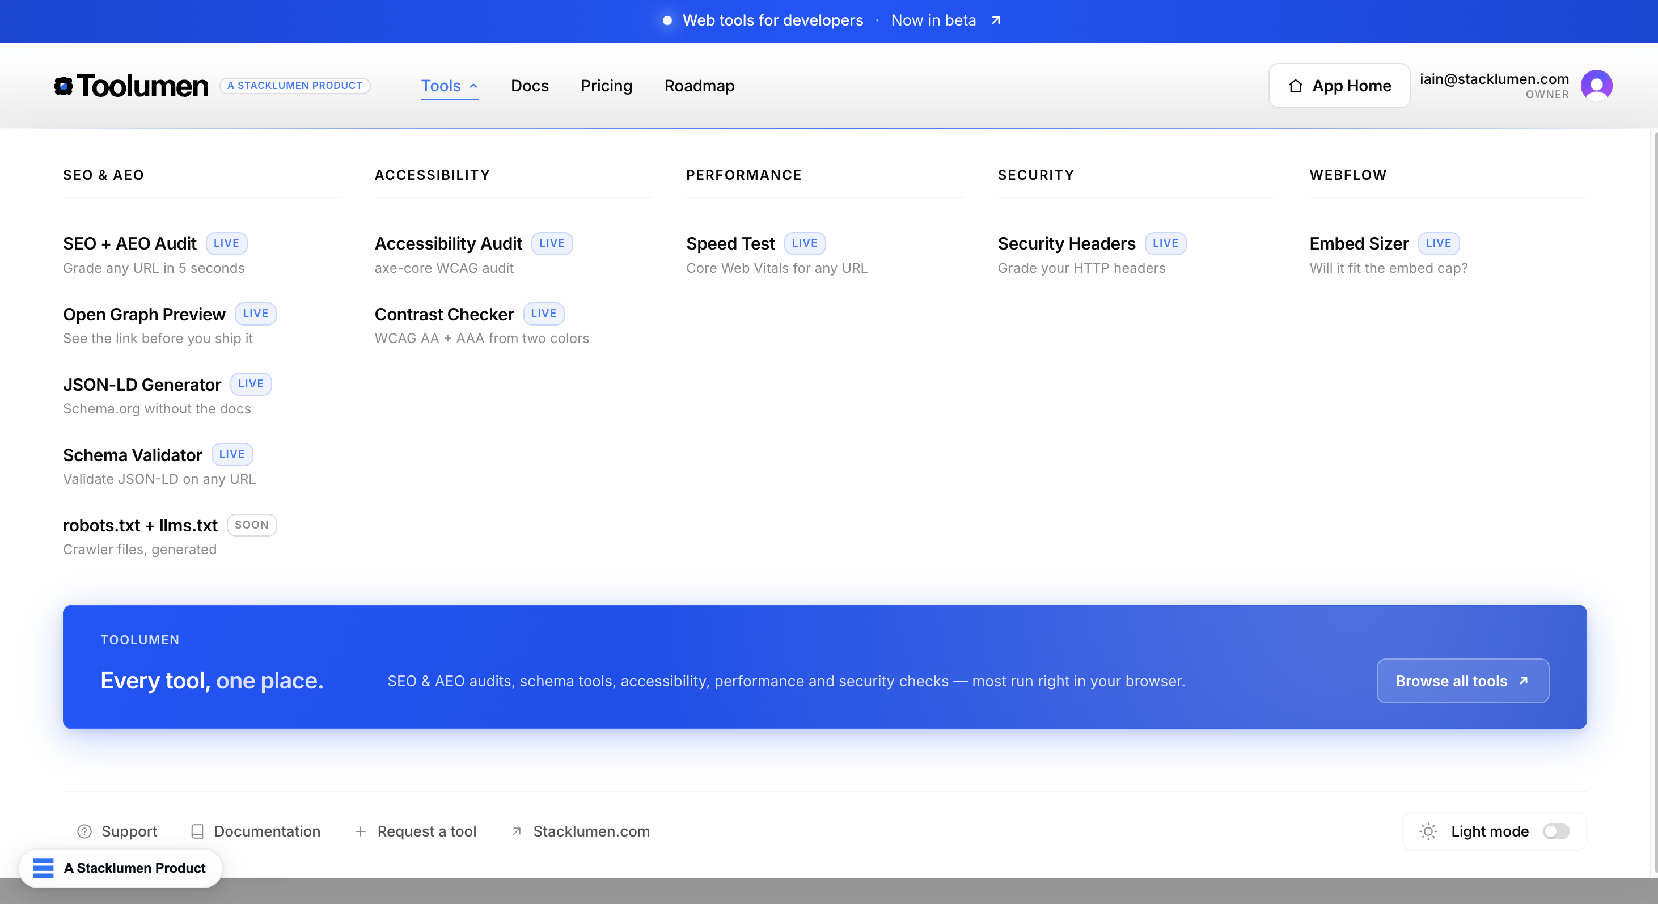Select the Tools nav label
Viewport: 1658px width, 904px height.
pos(441,86)
